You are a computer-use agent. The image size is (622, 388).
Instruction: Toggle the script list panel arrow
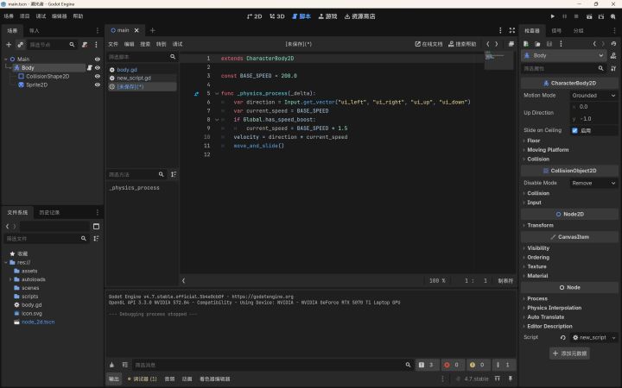click(x=183, y=281)
